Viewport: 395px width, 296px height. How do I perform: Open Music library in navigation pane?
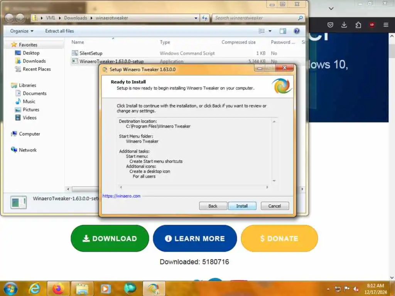(29, 101)
